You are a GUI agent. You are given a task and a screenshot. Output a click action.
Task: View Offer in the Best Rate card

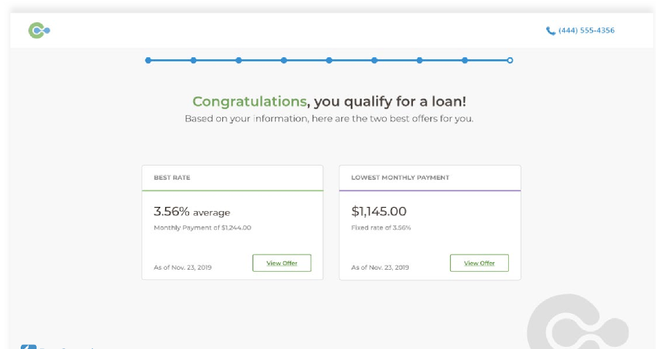[x=282, y=263]
